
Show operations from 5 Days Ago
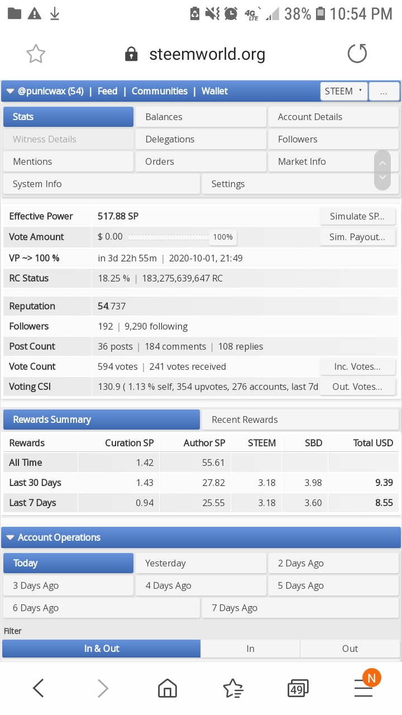(334, 585)
